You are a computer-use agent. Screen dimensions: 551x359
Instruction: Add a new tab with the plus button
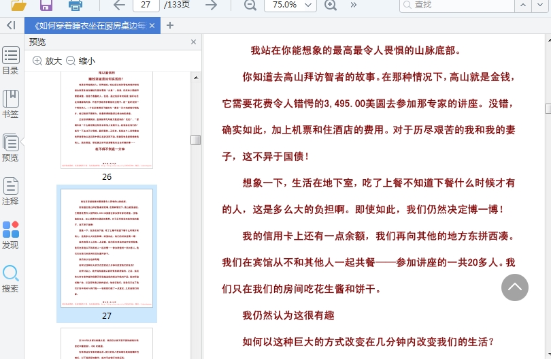point(170,25)
